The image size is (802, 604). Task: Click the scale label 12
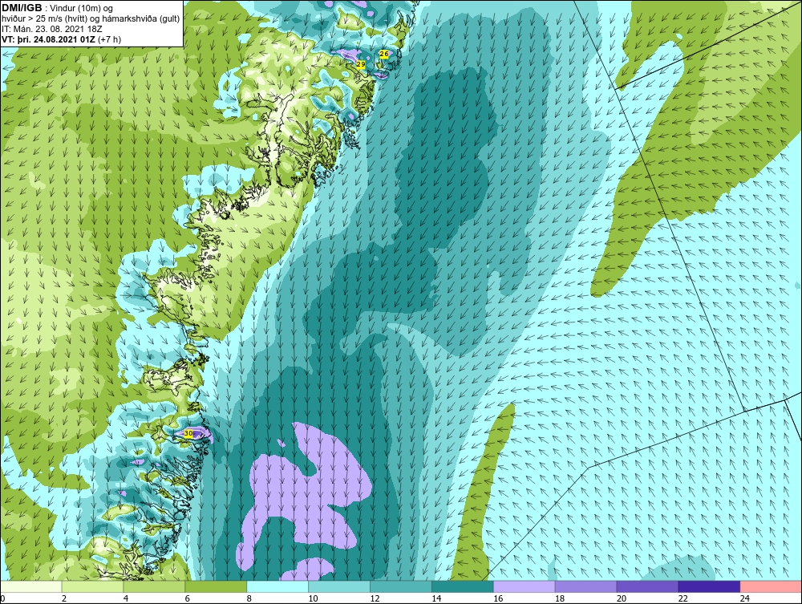(375, 598)
